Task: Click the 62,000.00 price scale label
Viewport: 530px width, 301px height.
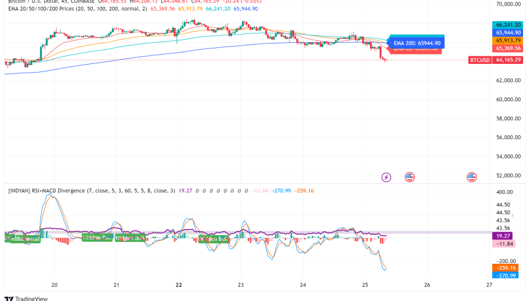Action: 508,81
